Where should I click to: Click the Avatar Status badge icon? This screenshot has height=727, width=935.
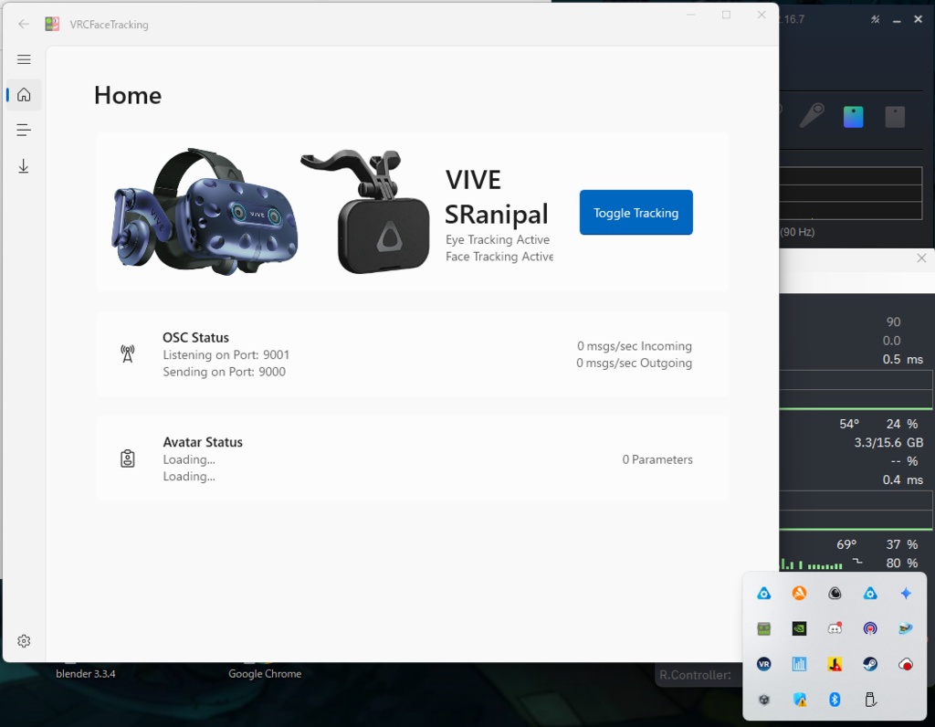pos(128,458)
